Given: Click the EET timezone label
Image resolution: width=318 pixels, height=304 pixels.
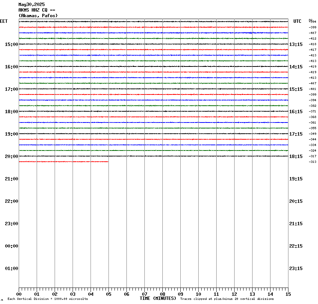Looking at the screenshot, I should click(x=4, y=21).
